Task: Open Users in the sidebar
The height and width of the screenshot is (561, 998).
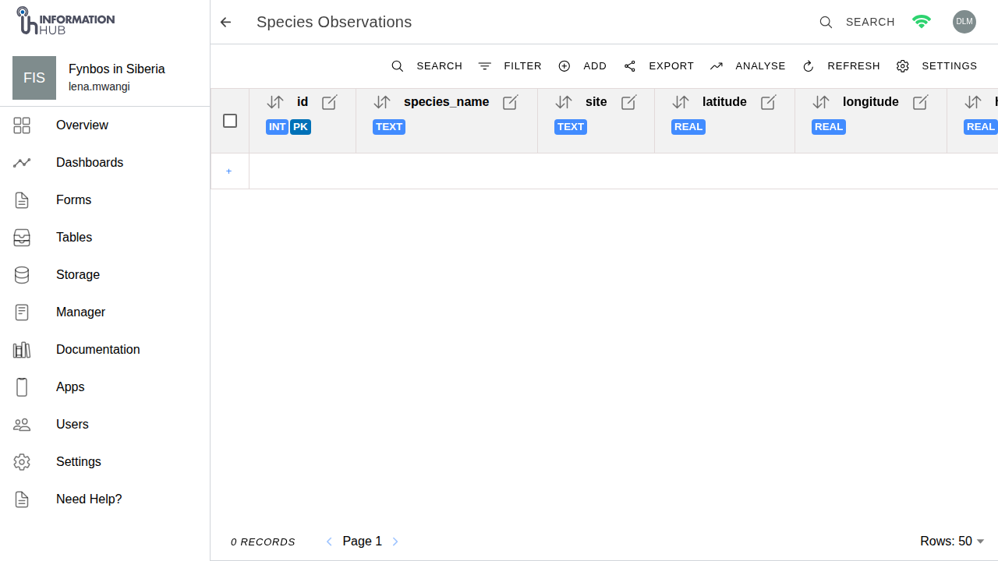Action: tap(105, 425)
